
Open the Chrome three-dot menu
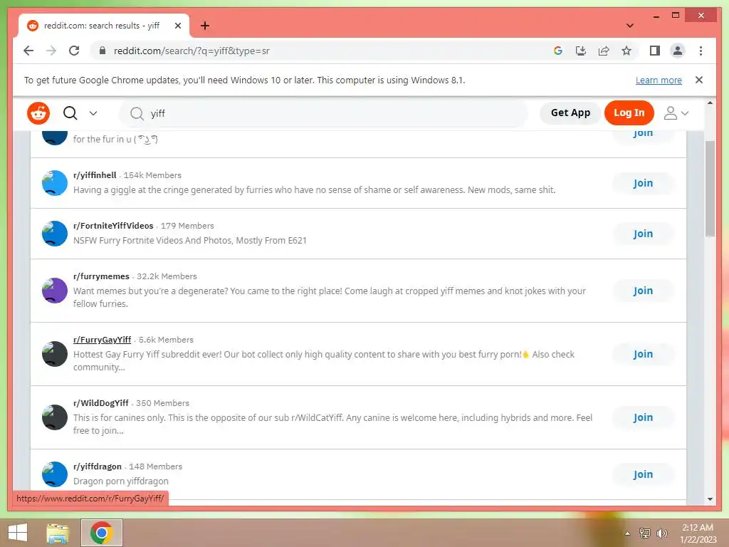tap(701, 51)
